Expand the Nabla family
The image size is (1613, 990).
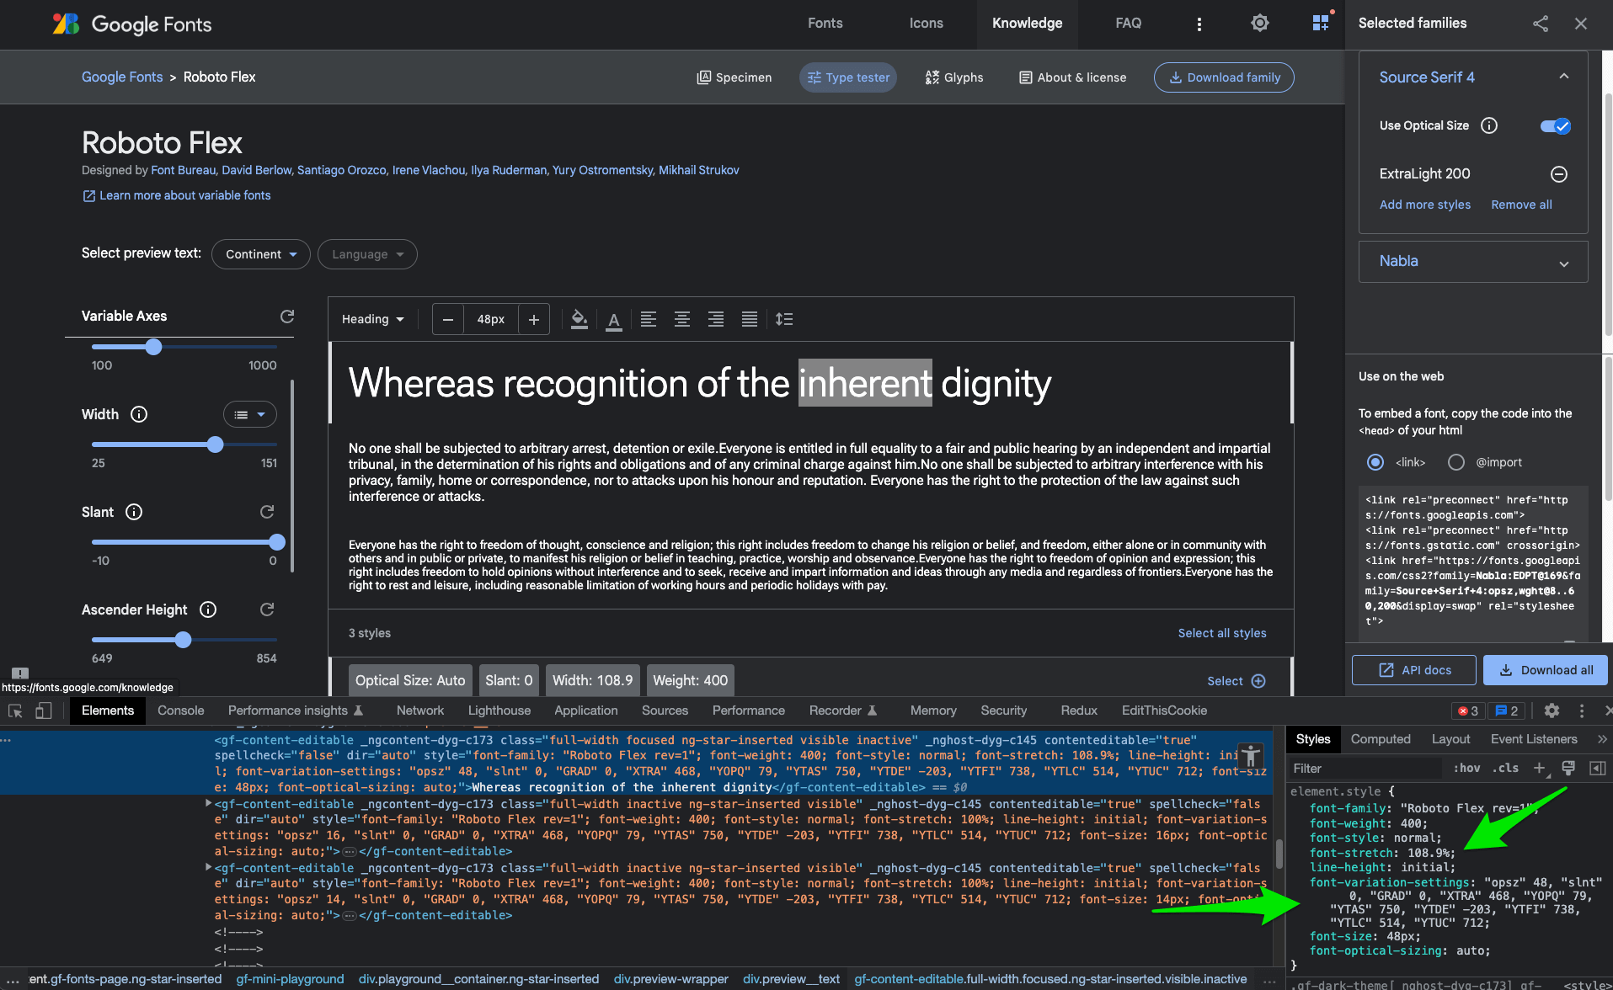1564,263
